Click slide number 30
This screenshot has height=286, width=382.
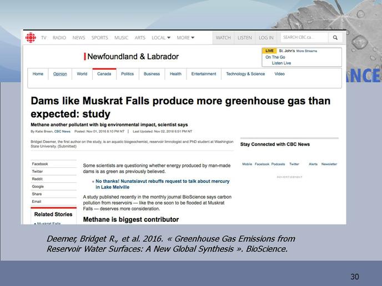(x=355, y=277)
